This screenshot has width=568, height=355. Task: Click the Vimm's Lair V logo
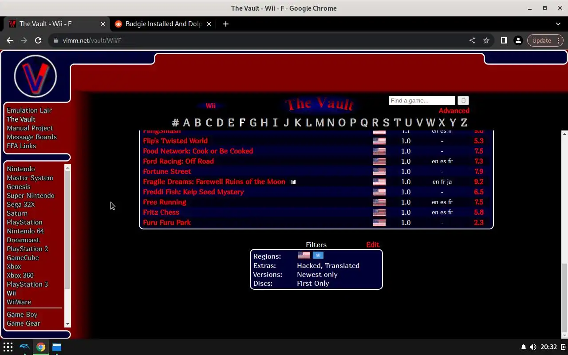pyautogui.click(x=35, y=76)
